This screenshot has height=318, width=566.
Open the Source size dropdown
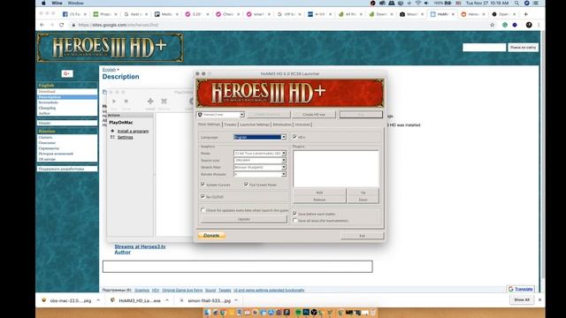[x=260, y=160]
